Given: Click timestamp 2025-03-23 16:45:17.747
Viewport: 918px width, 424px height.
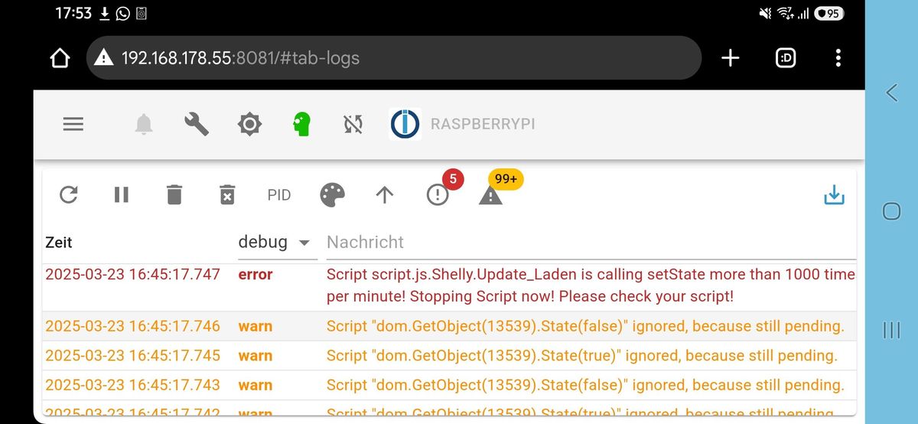Looking at the screenshot, I should pos(132,274).
